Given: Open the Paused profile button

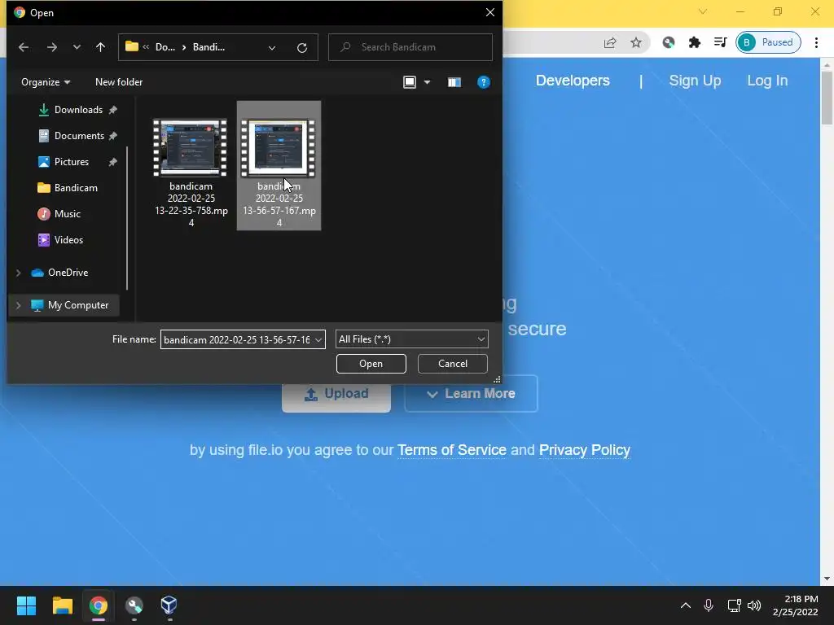Looking at the screenshot, I should tap(769, 42).
